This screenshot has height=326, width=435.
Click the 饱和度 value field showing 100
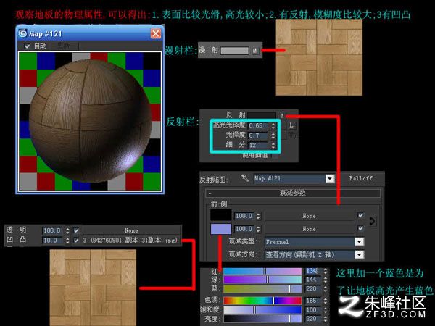(313, 309)
